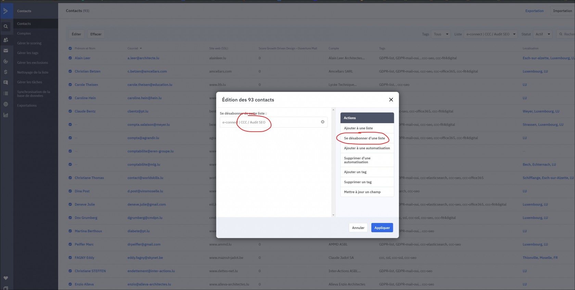Click the Appliquer button
Image resolution: width=575 pixels, height=290 pixels.
[x=382, y=228]
